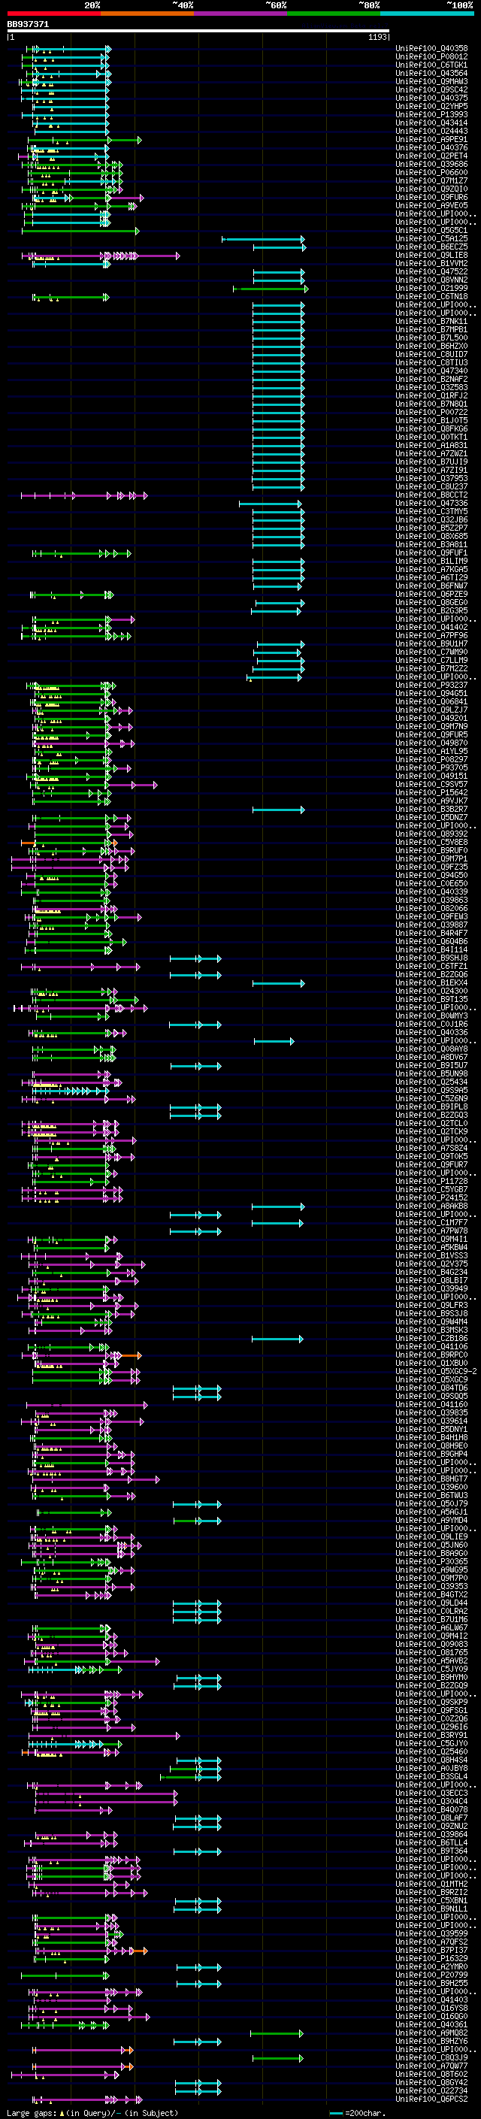Select the UniRef100_Q41402 label
Viewport: 481px width, 2119px height.
(x=431, y=627)
